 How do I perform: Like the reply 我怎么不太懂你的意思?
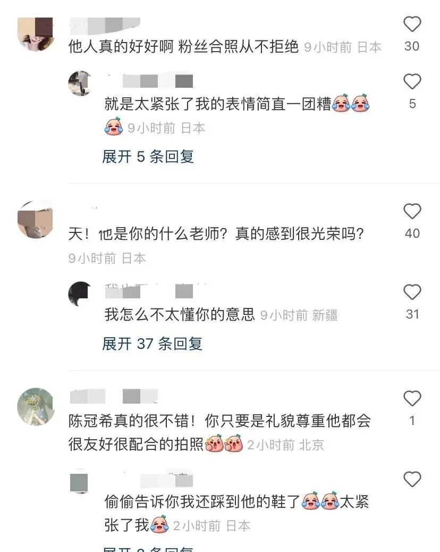(412, 292)
